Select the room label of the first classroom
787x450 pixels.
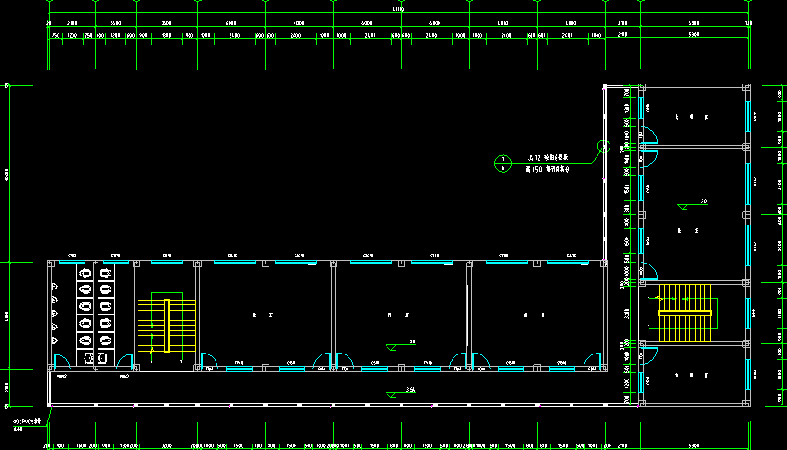[263, 315]
